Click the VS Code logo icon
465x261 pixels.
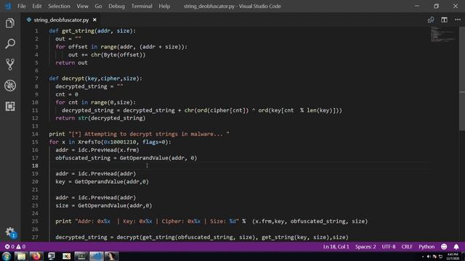[x=7, y=6]
